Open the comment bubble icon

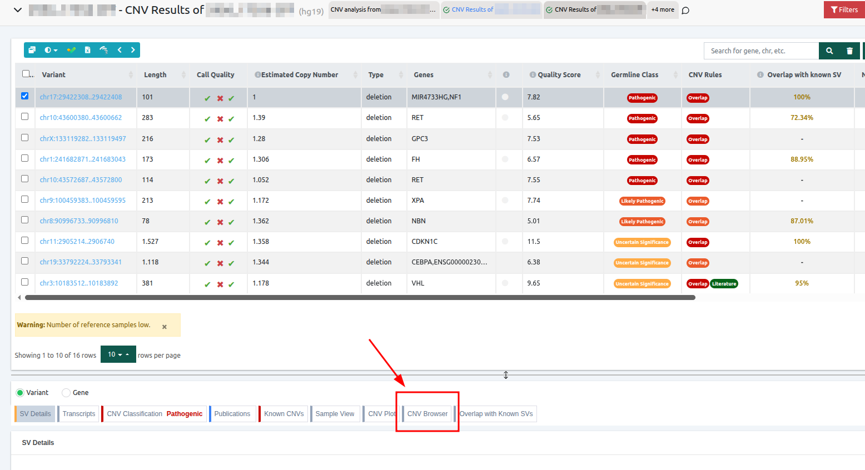coord(685,10)
